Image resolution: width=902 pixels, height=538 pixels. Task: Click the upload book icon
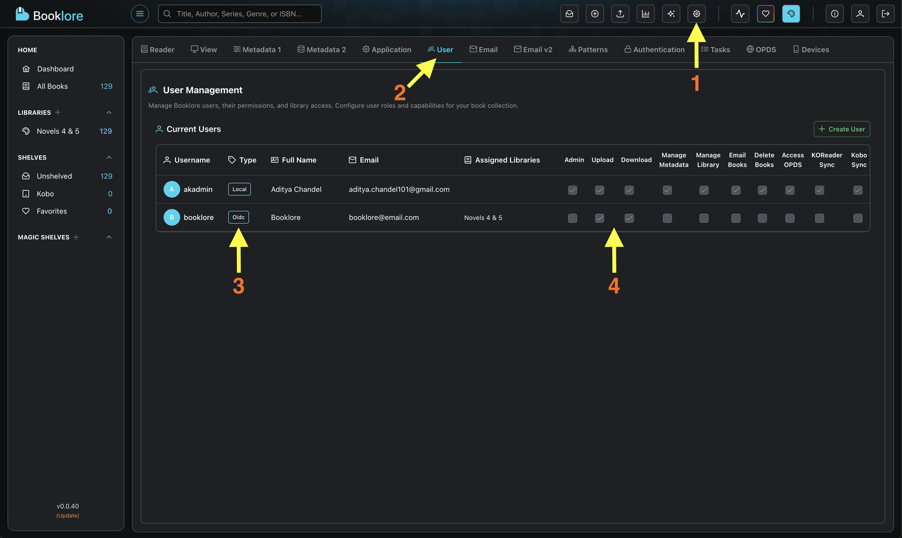click(620, 14)
